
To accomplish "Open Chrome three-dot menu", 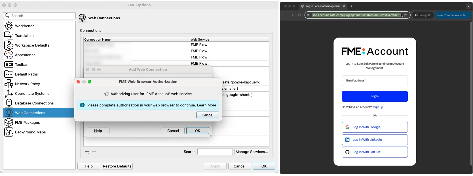I will click(468, 15).
